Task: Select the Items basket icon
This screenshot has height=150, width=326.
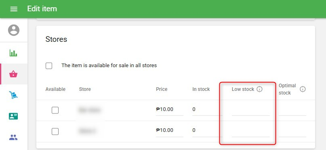Action: [13, 74]
